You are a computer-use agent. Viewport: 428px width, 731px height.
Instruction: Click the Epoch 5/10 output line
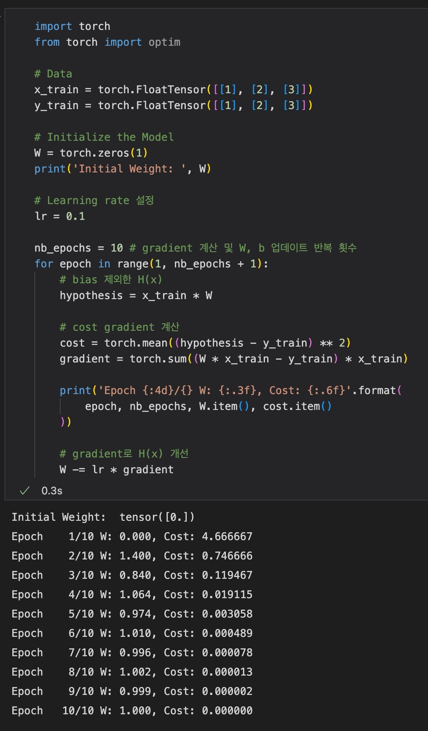(132, 614)
